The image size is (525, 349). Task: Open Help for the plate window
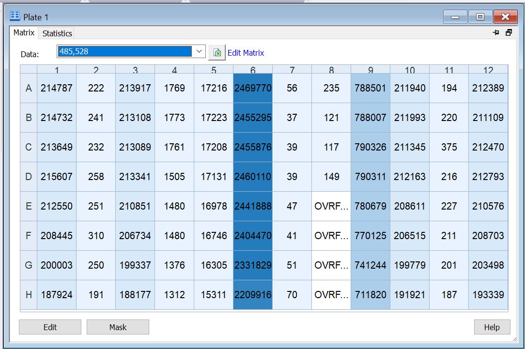pos(492,327)
